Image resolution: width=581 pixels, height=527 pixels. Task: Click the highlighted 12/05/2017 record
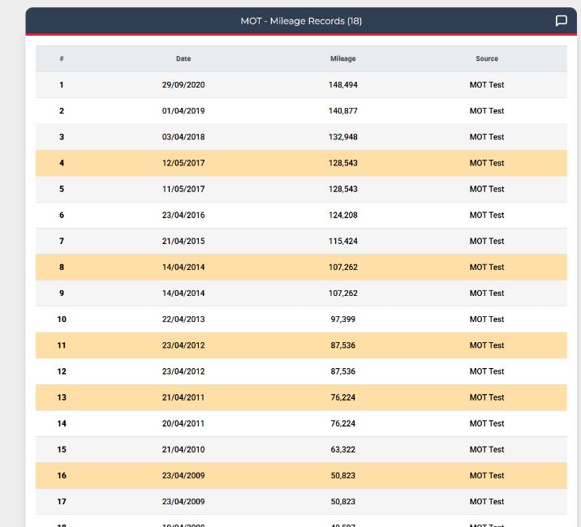point(301,163)
